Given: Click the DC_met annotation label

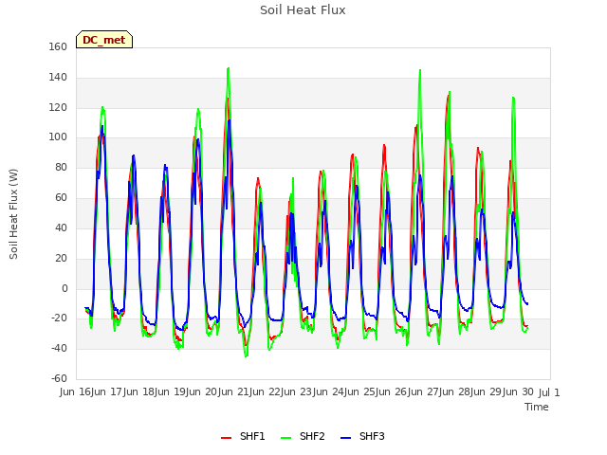Looking at the screenshot, I should pyautogui.click(x=104, y=40).
